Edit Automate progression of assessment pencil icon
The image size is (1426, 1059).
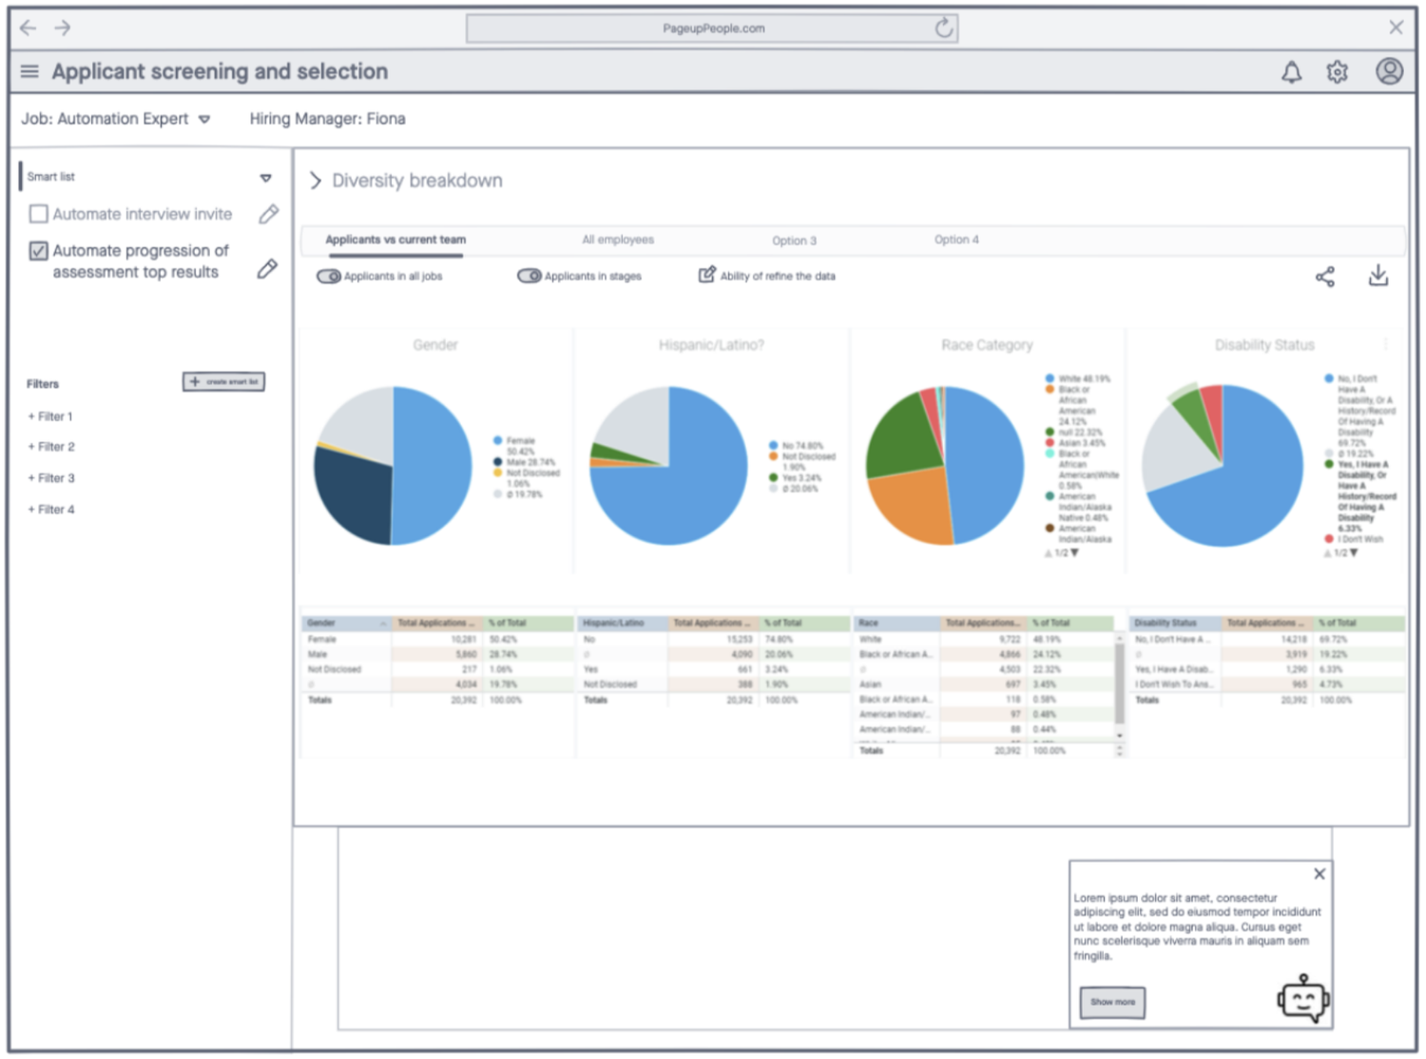(268, 269)
